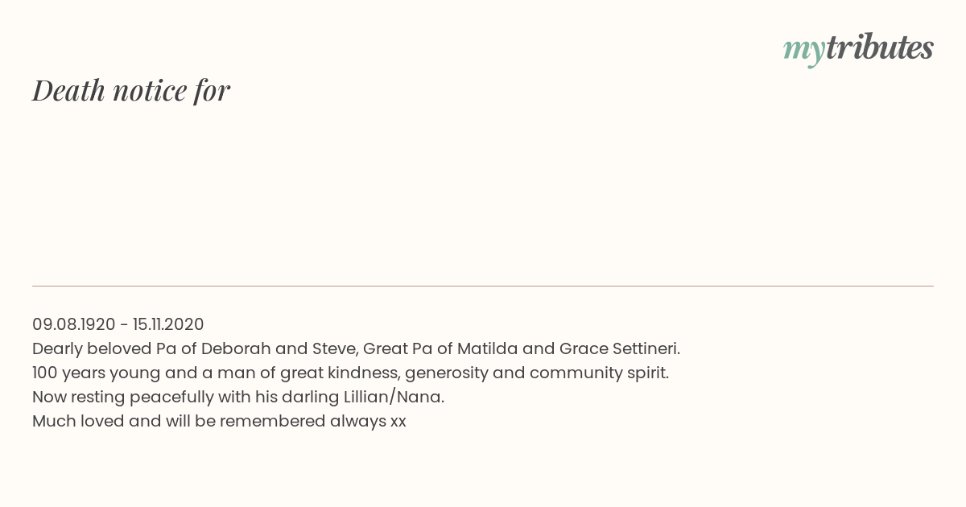Click the "Death notice for" heading
The image size is (966, 507).
point(131,90)
